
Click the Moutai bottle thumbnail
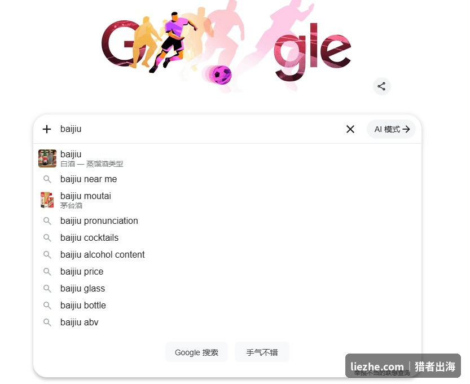coord(47,200)
